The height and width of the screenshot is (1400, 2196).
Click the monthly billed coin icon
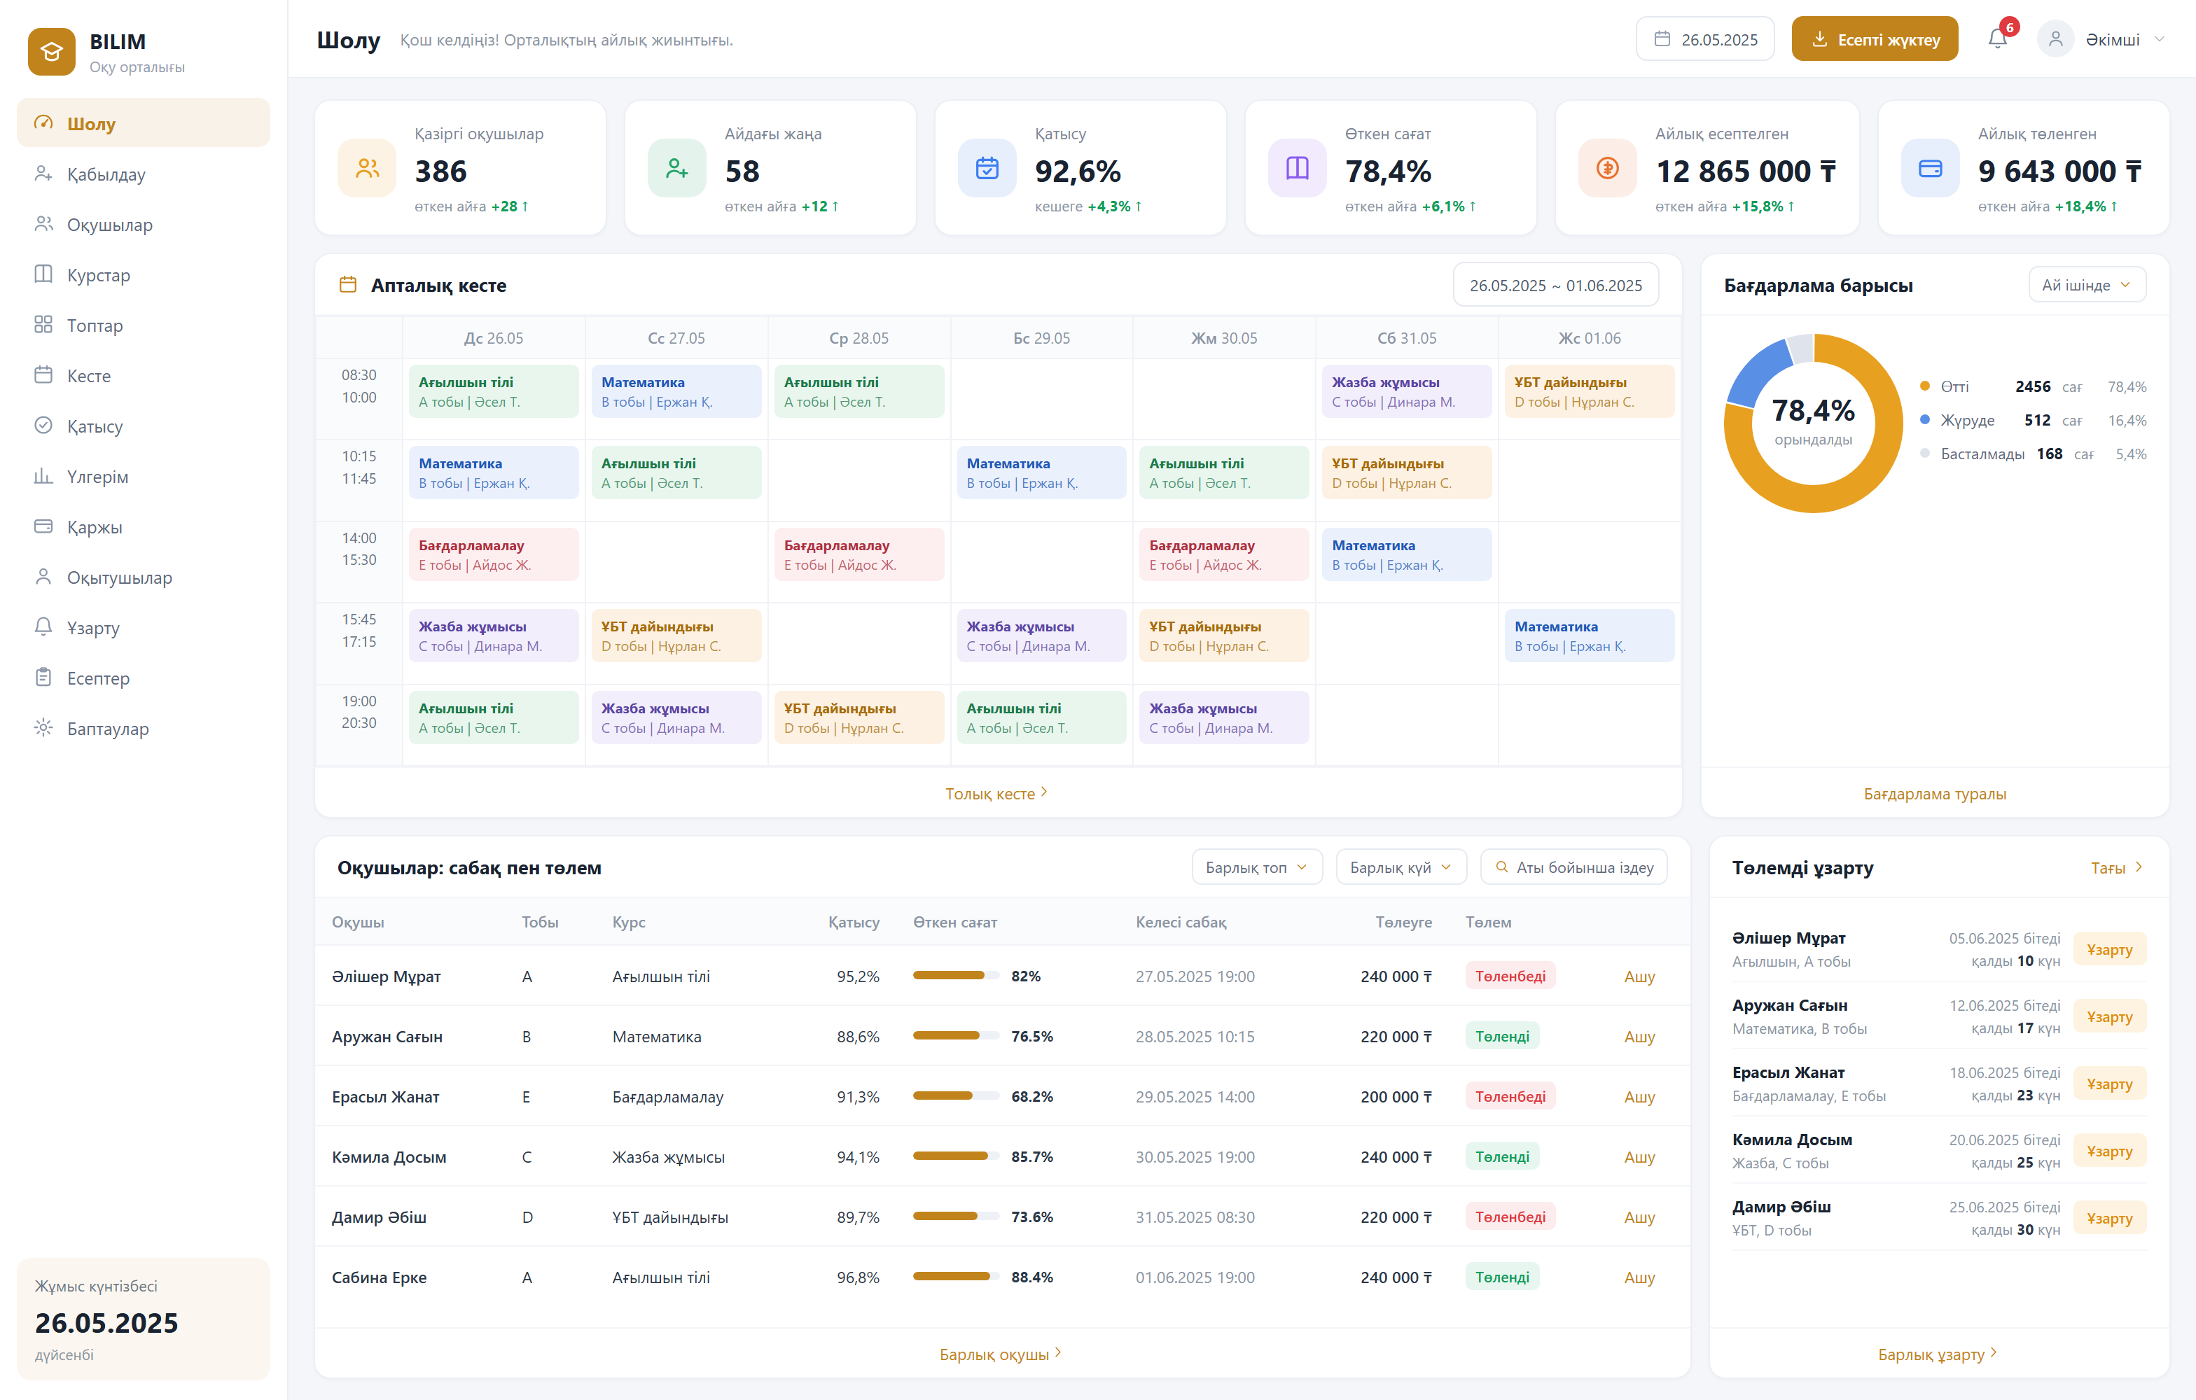coord(1608,168)
